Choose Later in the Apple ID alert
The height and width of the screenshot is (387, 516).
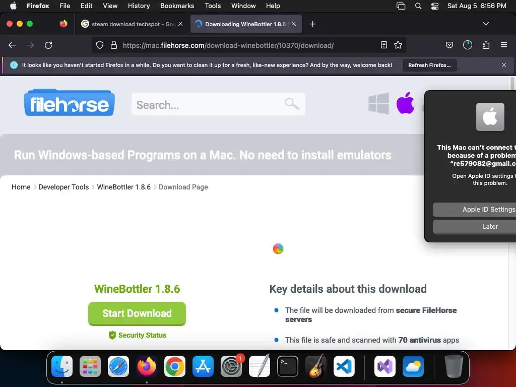pyautogui.click(x=474, y=226)
